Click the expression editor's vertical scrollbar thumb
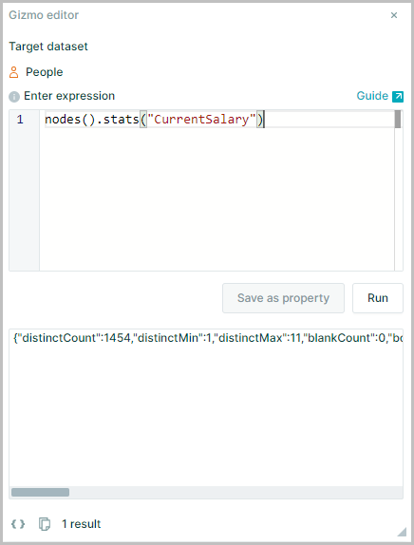 [398, 120]
